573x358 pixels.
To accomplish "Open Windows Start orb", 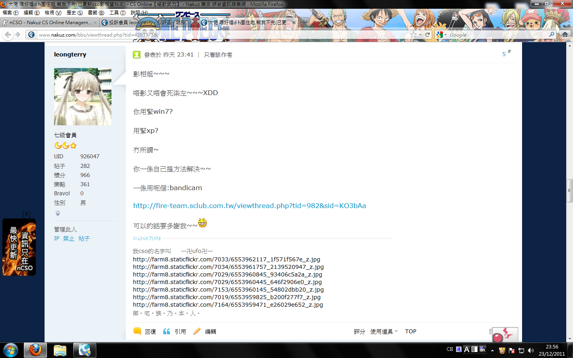I will click(11, 350).
